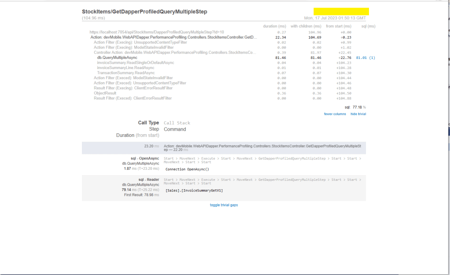Click Result Filter (Execed): ClientErrorResultFilter row
The width and height of the screenshot is (450, 275).
click(x=133, y=98)
